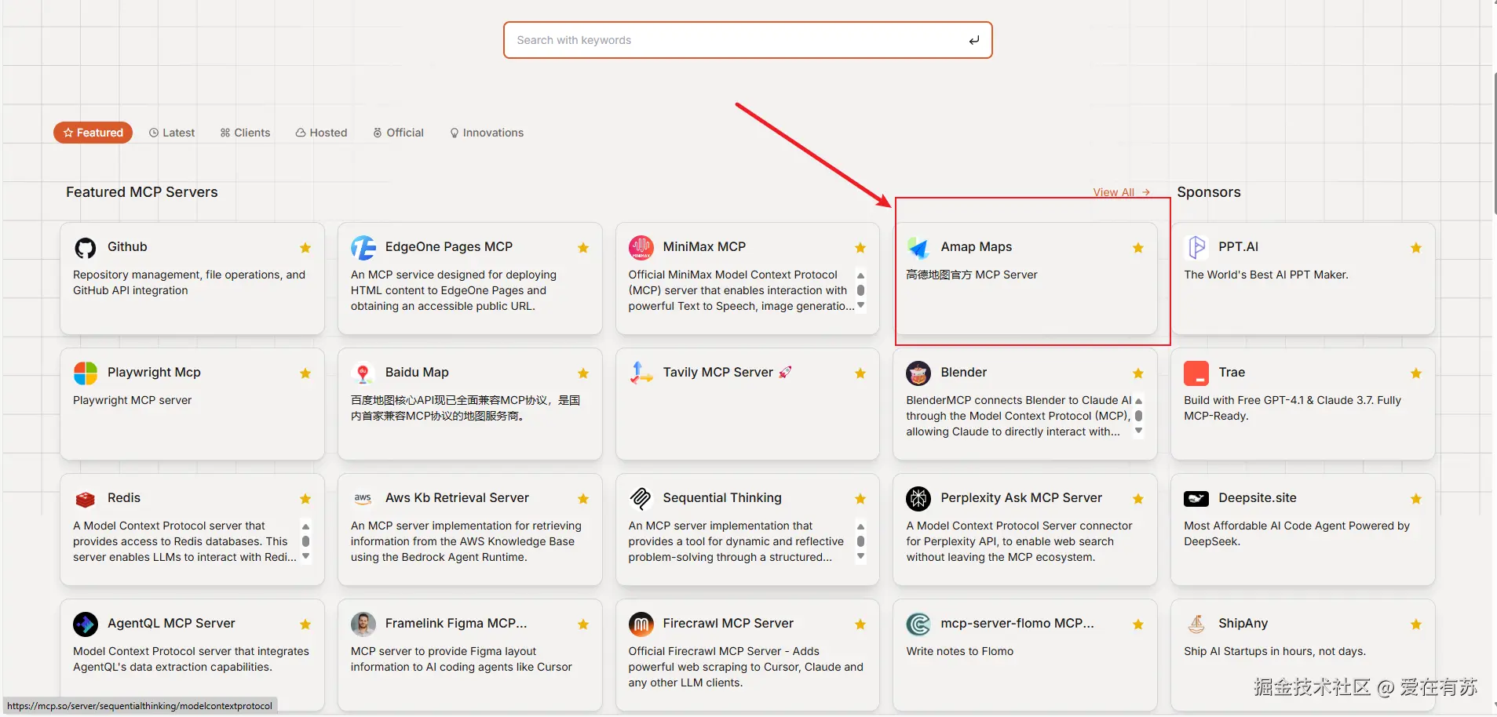This screenshot has width=1497, height=717.
Task: Click the enter arrow icon in search bar
Action: pyautogui.click(x=974, y=40)
